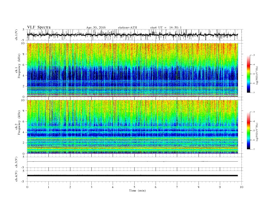This screenshot has width=272, height=210.
Task: Select the date text "Apr. 30, 2016"
Action: 96,27
